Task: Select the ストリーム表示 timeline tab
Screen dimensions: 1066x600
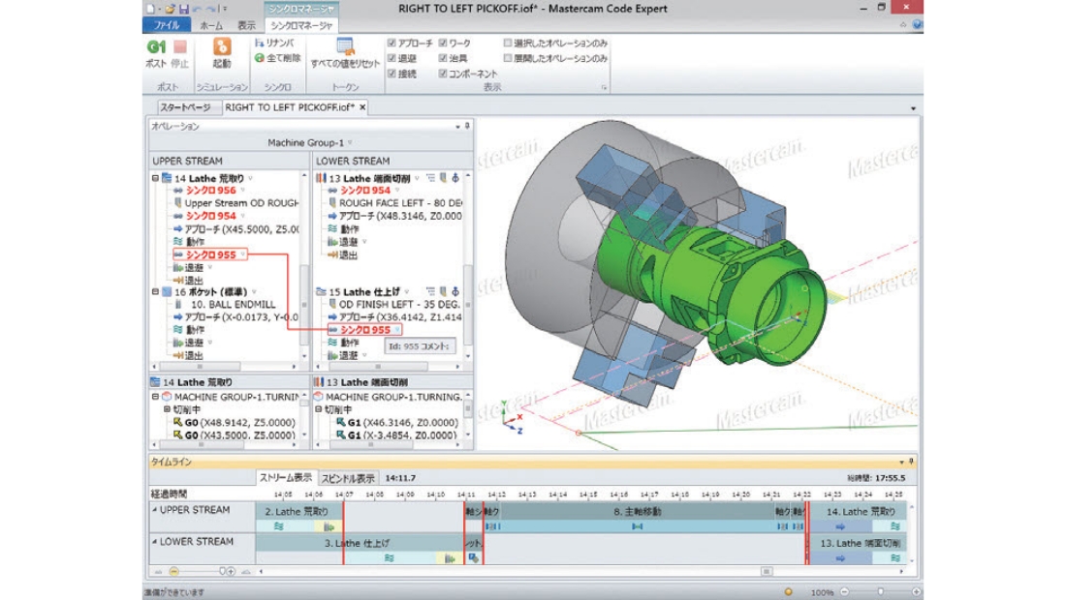Action: [x=286, y=478]
